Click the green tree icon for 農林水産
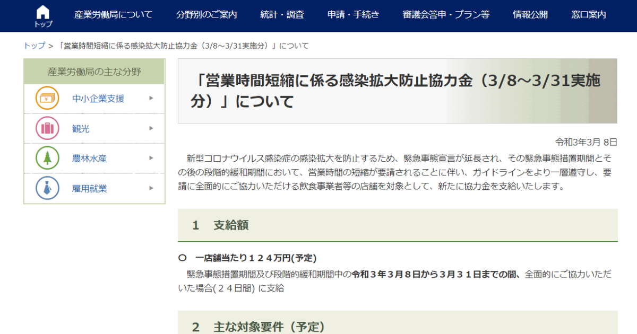This screenshot has height=334, width=637. tap(47, 158)
